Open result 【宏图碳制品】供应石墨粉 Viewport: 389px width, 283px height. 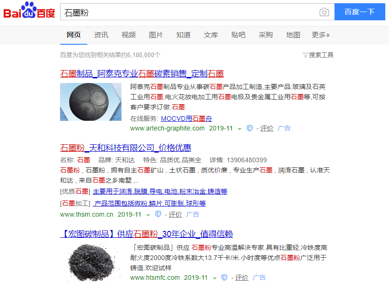[146, 234]
